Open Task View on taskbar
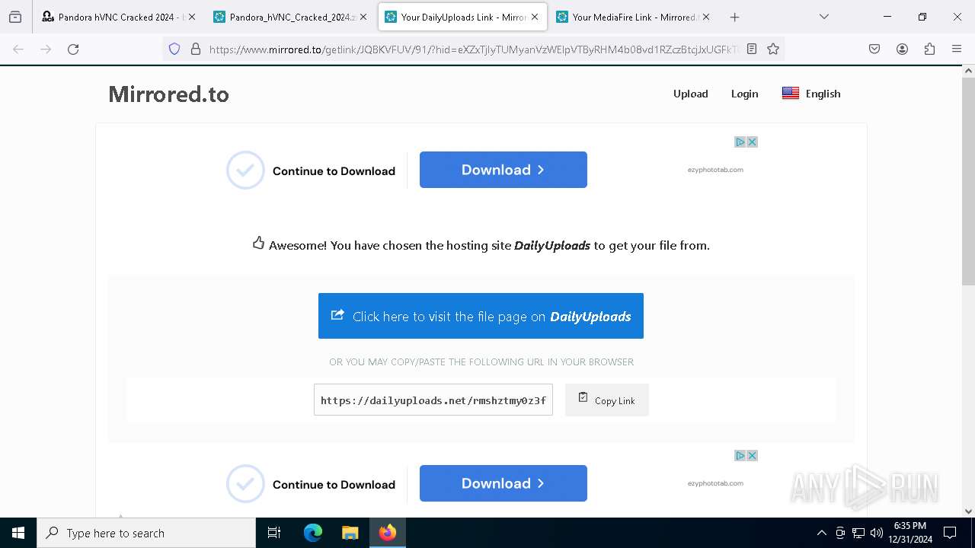The height and width of the screenshot is (548, 975). click(274, 533)
